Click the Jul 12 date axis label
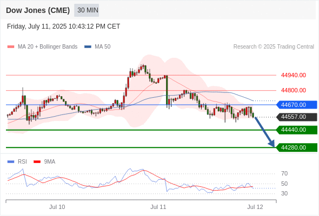 click(x=255, y=207)
